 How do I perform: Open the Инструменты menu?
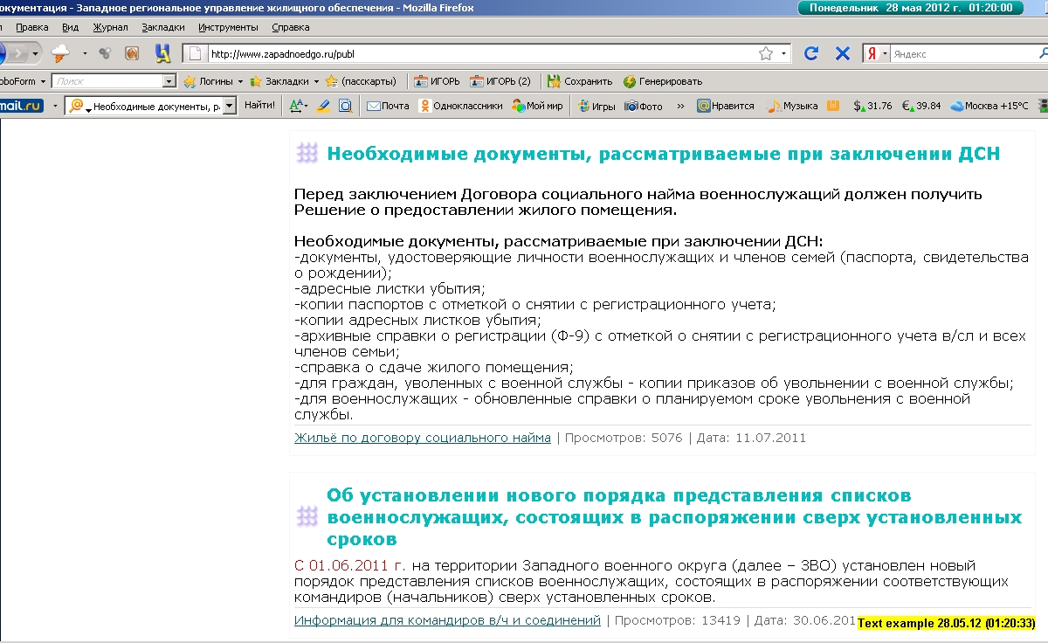click(227, 27)
